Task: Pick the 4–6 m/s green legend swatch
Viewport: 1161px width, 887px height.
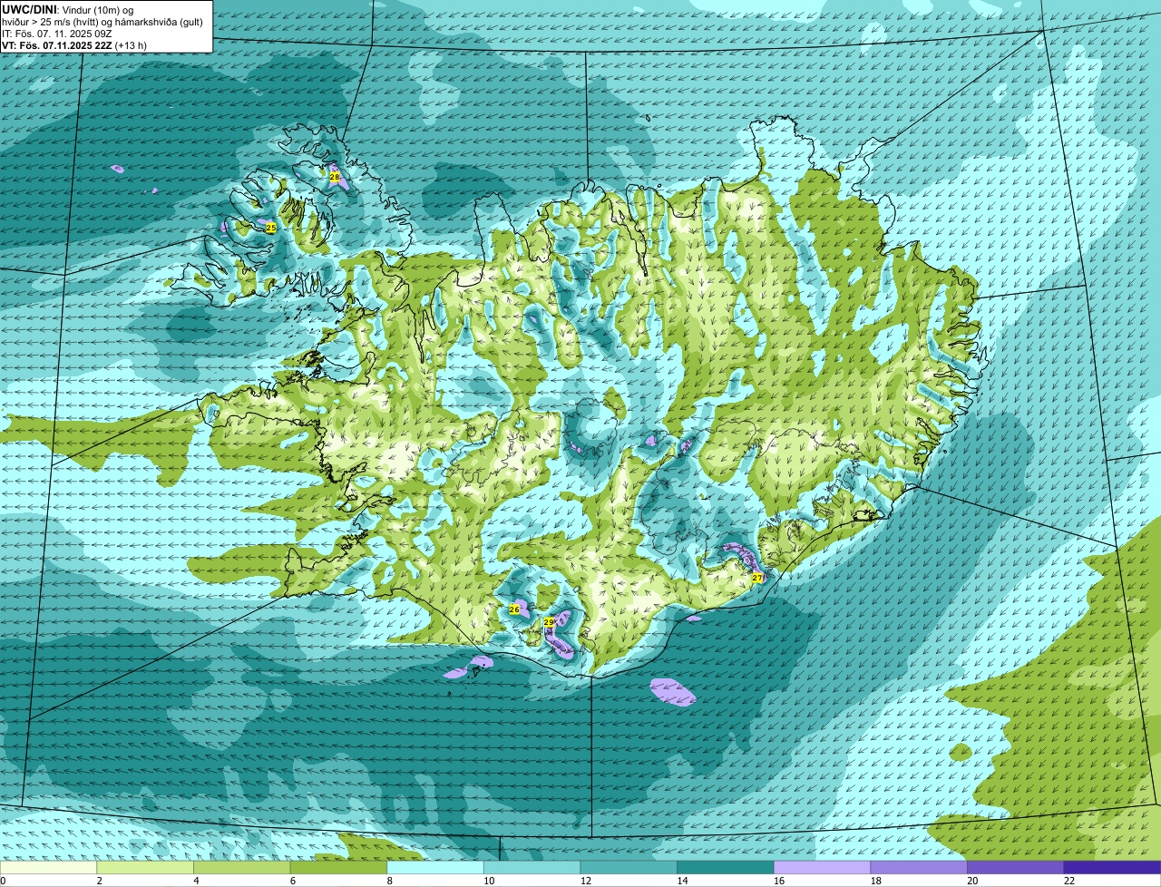Action: point(241,868)
